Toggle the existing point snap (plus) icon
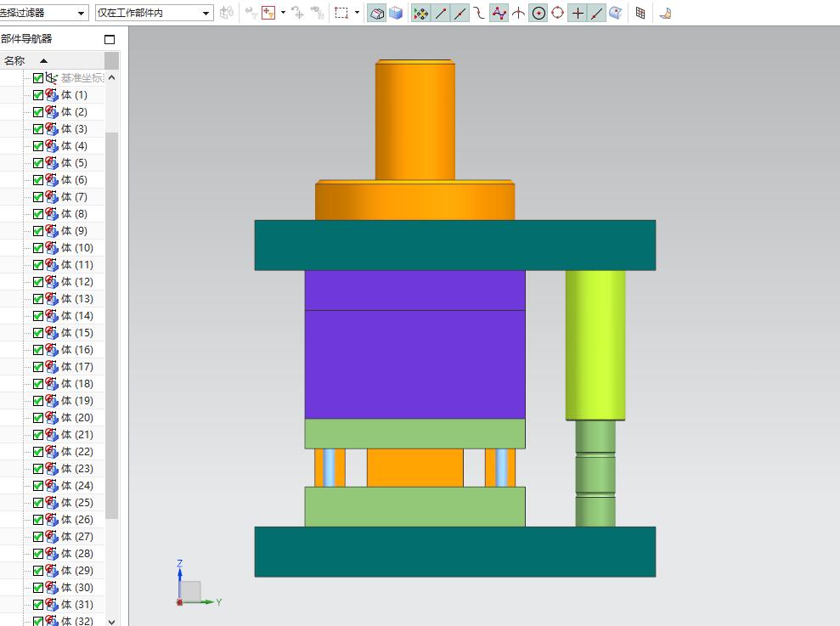 578,13
